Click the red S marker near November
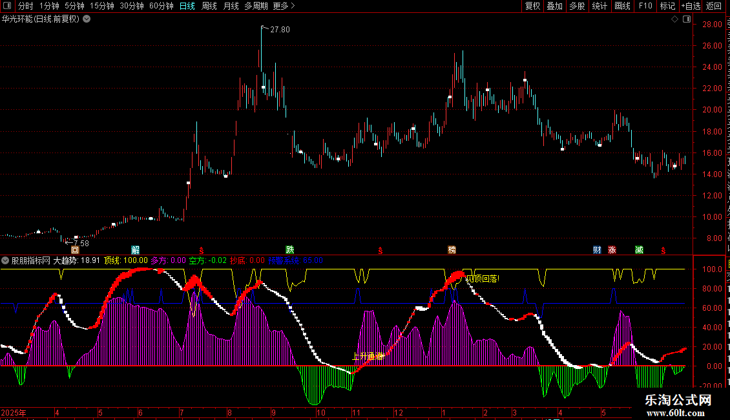Viewport: 730px width, 420px height. (381, 251)
